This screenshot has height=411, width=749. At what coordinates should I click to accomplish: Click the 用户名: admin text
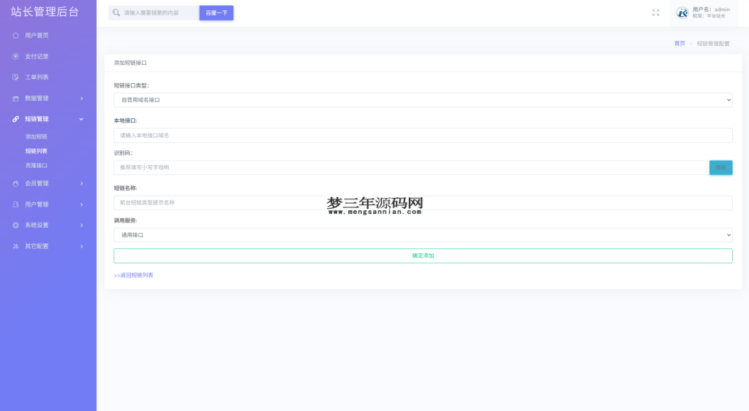(711, 9)
